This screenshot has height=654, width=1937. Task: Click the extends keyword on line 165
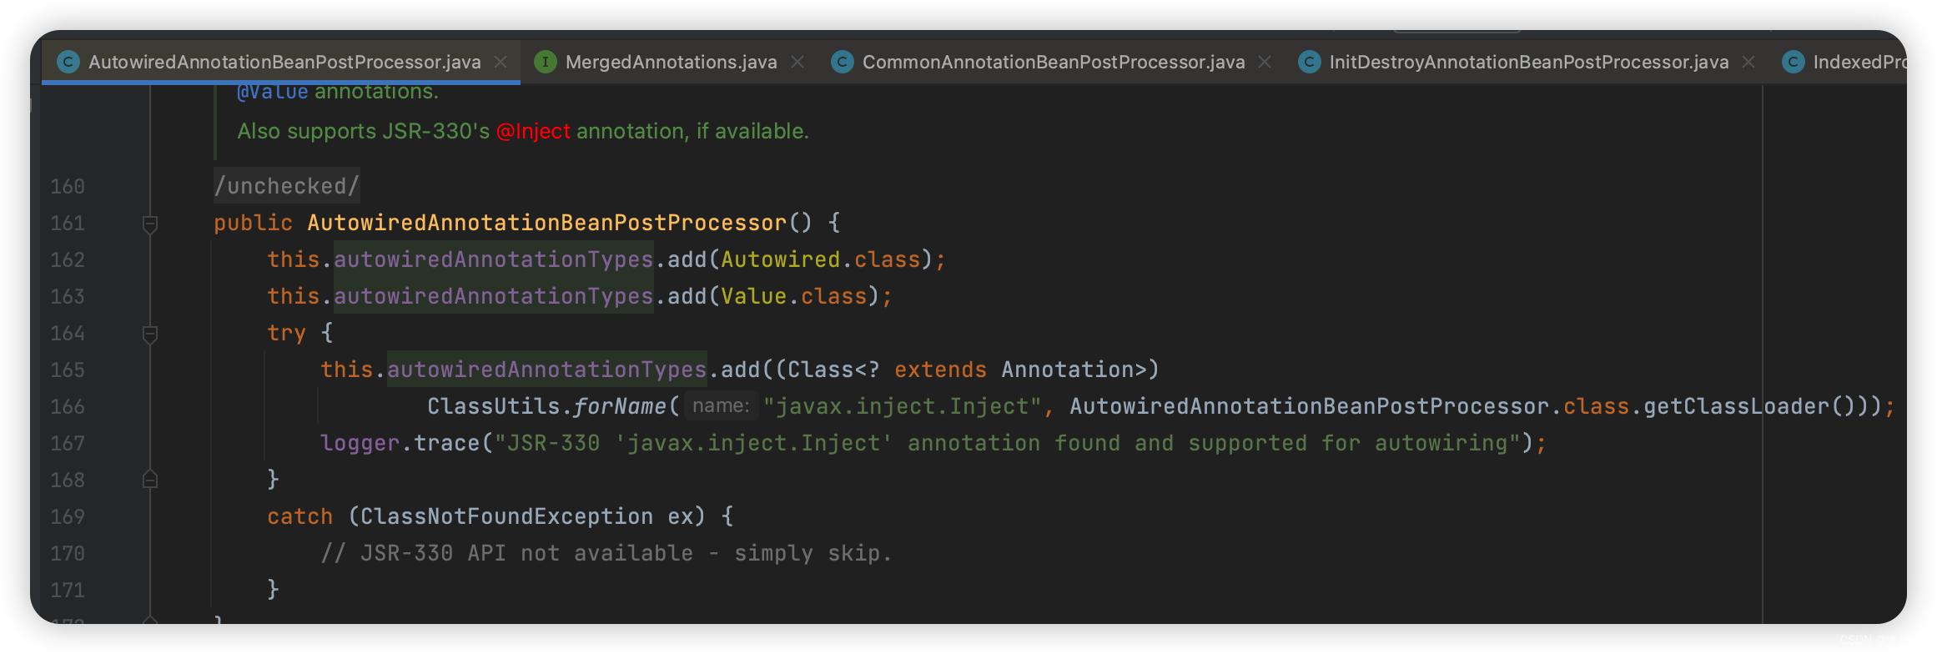pyautogui.click(x=941, y=370)
